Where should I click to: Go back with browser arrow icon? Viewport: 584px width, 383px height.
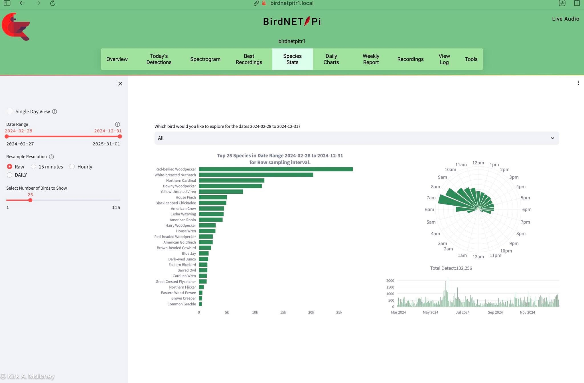coord(22,3)
